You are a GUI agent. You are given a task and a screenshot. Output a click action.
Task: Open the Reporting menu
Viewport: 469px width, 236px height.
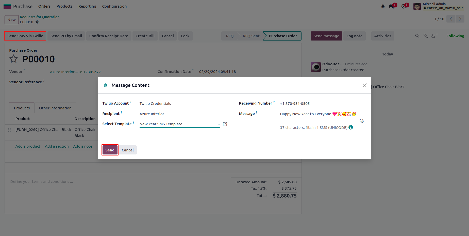pyautogui.click(x=87, y=6)
